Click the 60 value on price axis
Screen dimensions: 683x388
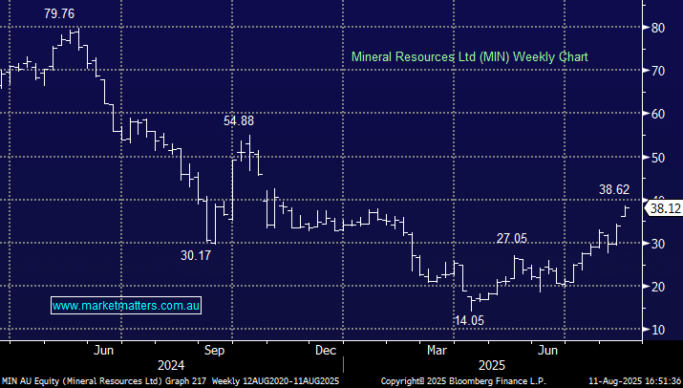click(x=658, y=114)
